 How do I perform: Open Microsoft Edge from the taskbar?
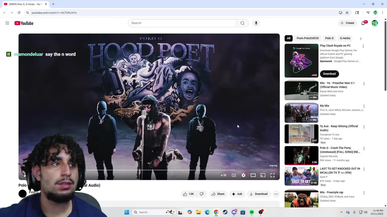[x=207, y=212]
